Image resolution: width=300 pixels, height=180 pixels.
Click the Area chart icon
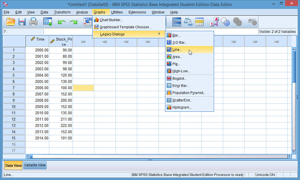click(x=169, y=57)
